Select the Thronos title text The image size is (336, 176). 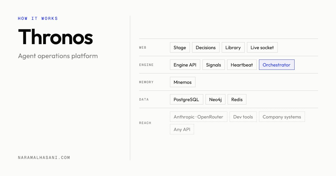[55, 37]
